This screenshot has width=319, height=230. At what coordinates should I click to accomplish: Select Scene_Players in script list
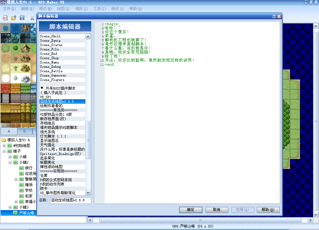click(x=62, y=80)
